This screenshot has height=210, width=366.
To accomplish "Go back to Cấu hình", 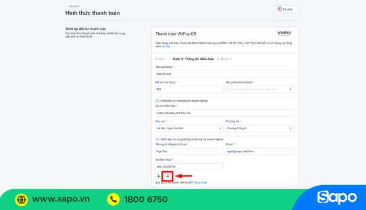I will (72, 6).
